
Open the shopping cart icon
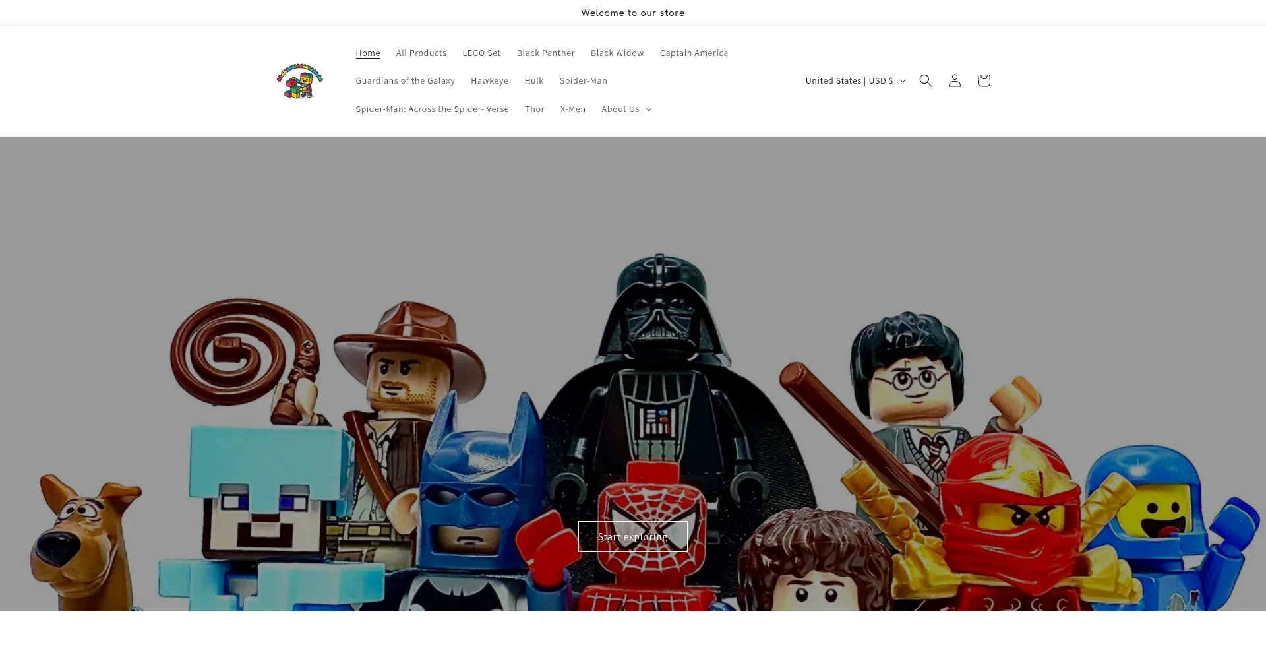point(983,80)
